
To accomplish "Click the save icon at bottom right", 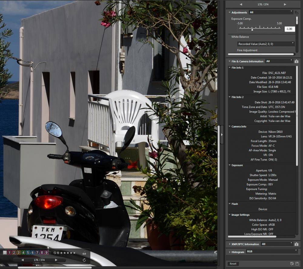I will [x=297, y=264].
